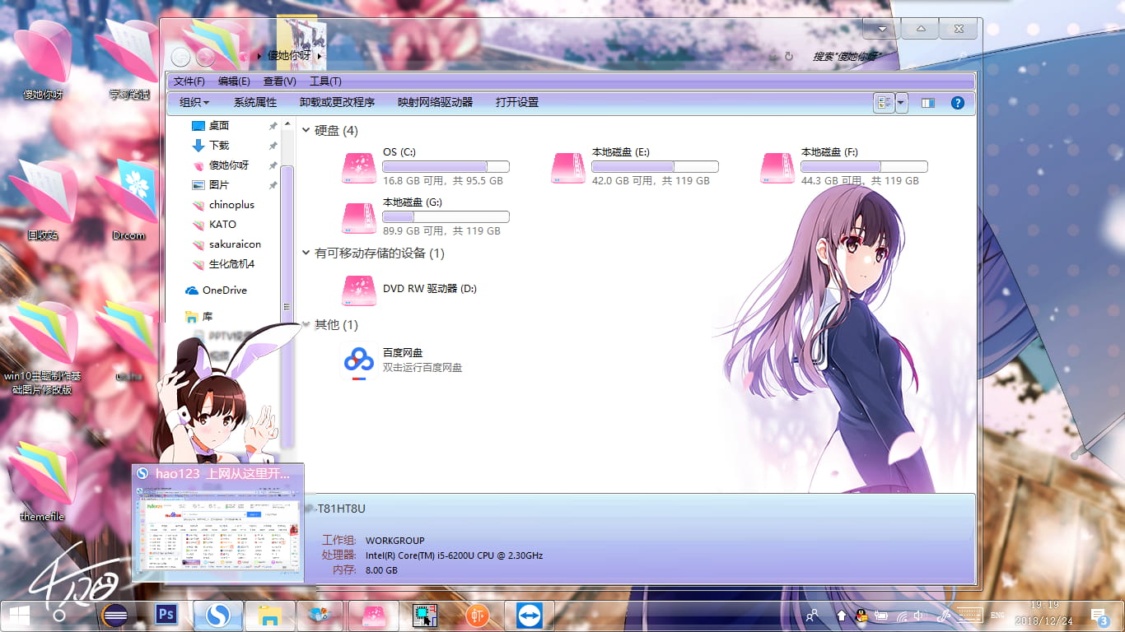Mute audio via the tray speaker icon

click(917, 615)
